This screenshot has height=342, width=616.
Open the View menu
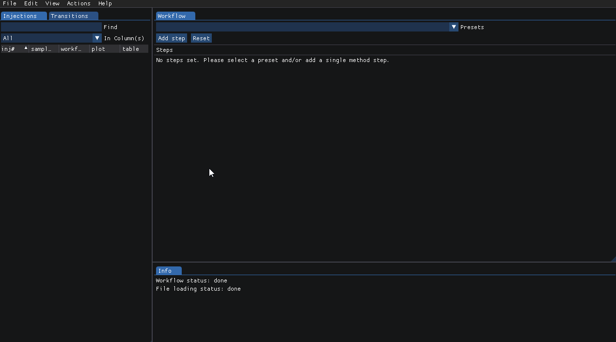(52, 3)
